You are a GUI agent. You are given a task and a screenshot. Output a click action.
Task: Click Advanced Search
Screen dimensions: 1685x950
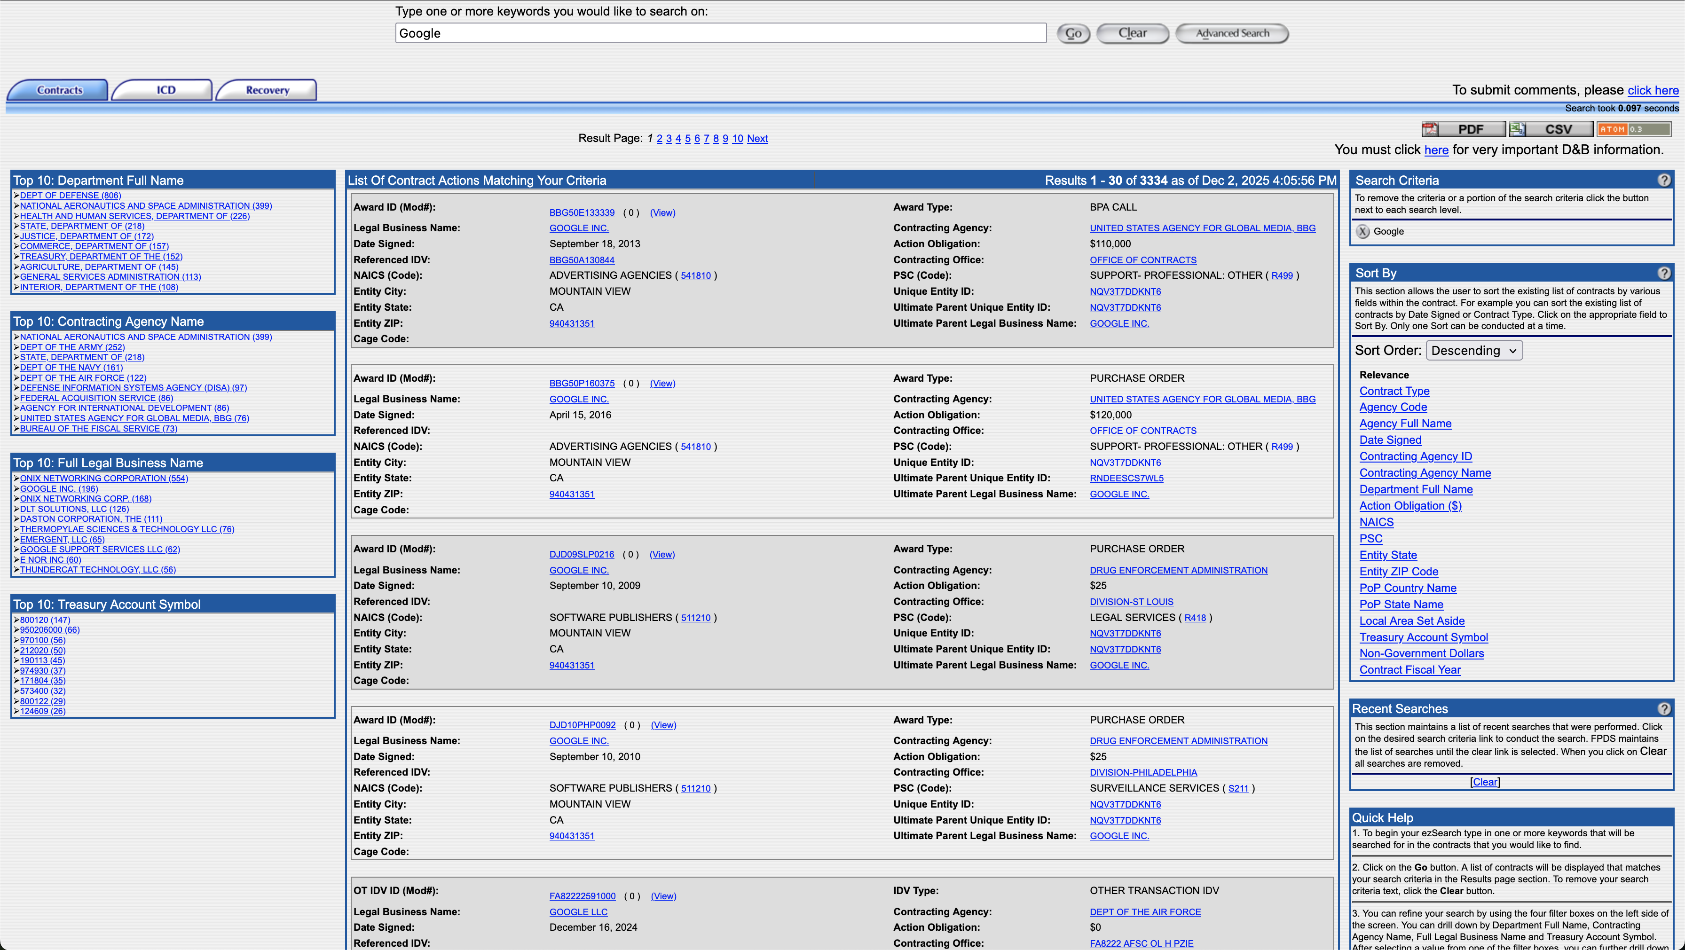(1232, 33)
